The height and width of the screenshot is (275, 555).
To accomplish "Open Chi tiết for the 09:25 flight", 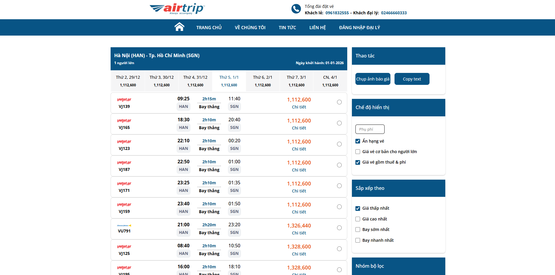I will 299,107.
